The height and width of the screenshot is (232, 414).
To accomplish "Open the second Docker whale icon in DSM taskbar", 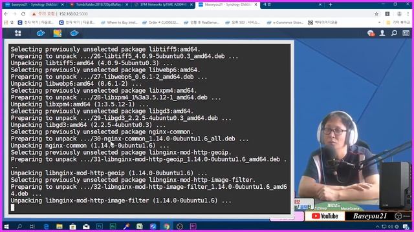I will (74, 33).
